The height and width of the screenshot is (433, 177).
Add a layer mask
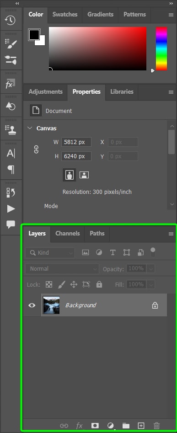coord(95,426)
